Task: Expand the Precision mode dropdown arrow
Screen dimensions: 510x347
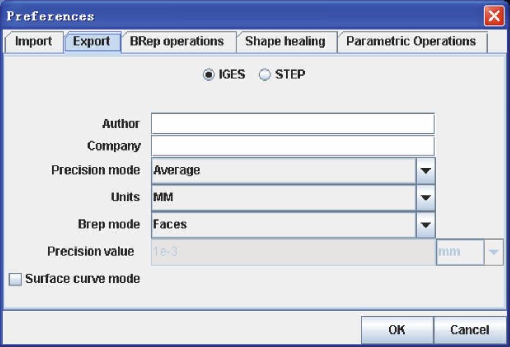Action: click(x=425, y=171)
